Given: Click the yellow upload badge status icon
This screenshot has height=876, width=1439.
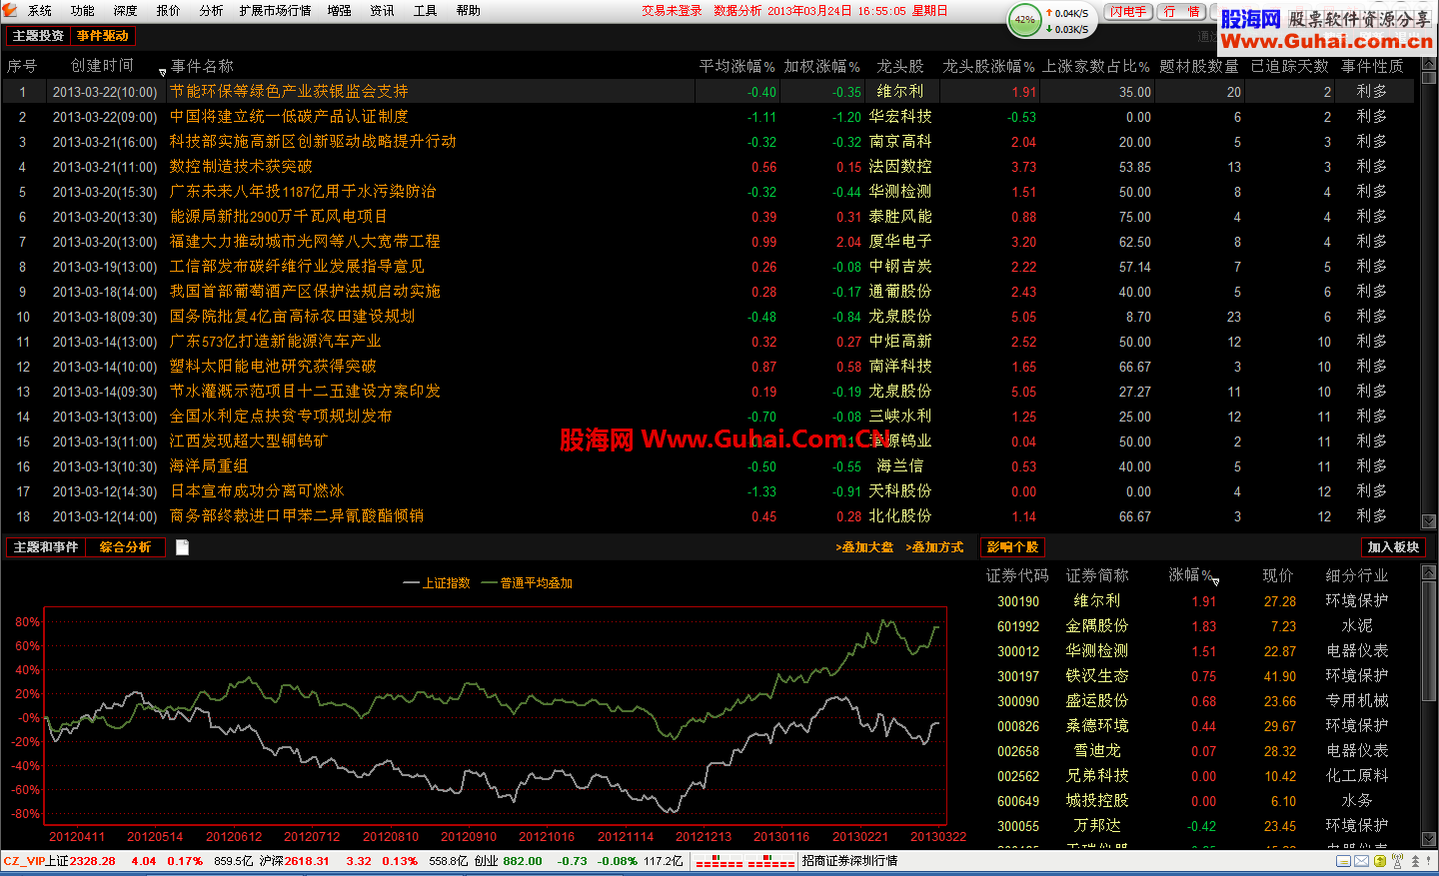Looking at the screenshot, I should tap(1380, 861).
